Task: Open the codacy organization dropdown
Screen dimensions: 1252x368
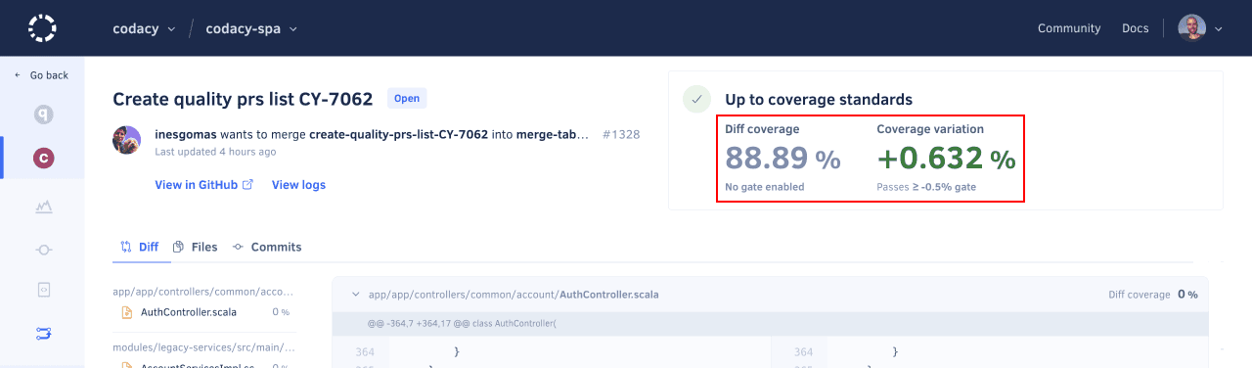Action: click(x=144, y=28)
